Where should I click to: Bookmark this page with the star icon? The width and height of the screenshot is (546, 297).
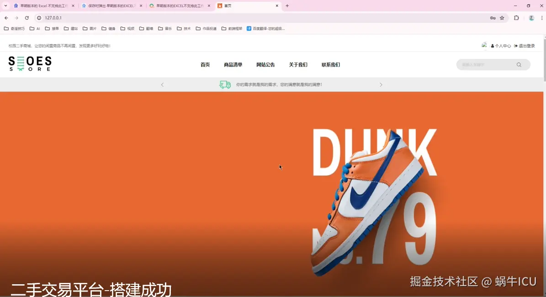coord(502,18)
